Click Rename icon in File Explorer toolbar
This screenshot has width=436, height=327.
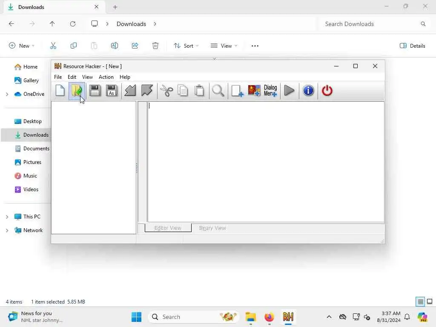115,46
